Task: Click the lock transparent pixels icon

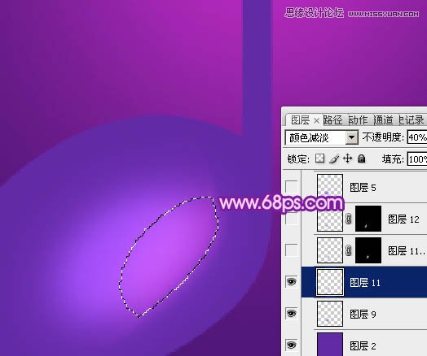Action: 319,158
